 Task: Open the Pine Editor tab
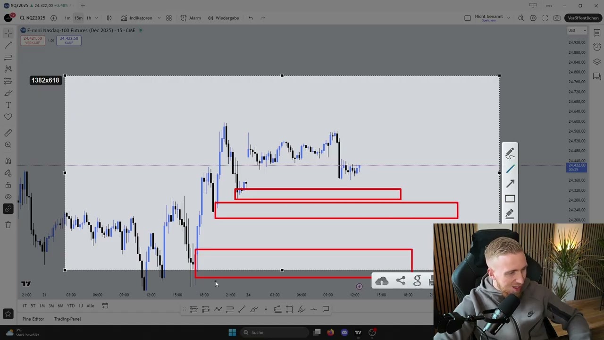pos(33,319)
